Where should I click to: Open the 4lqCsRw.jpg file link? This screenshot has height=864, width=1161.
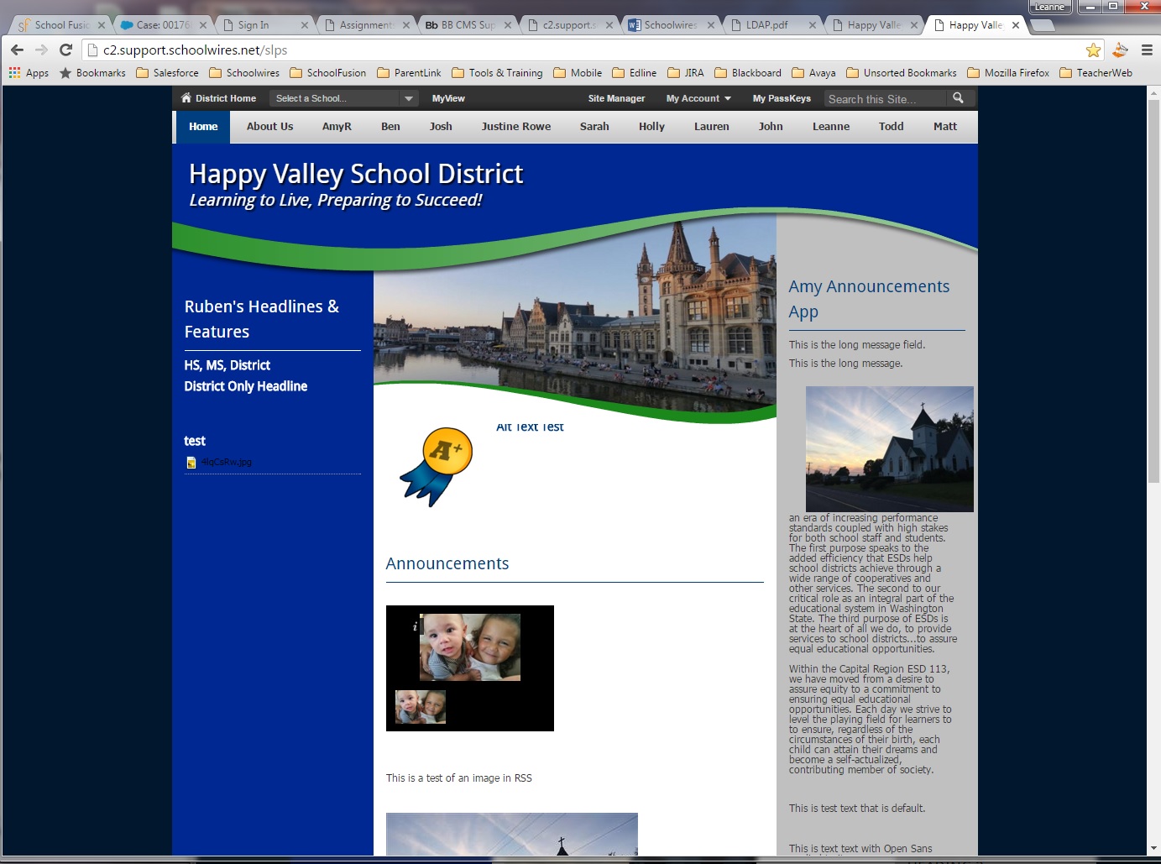[x=226, y=462]
